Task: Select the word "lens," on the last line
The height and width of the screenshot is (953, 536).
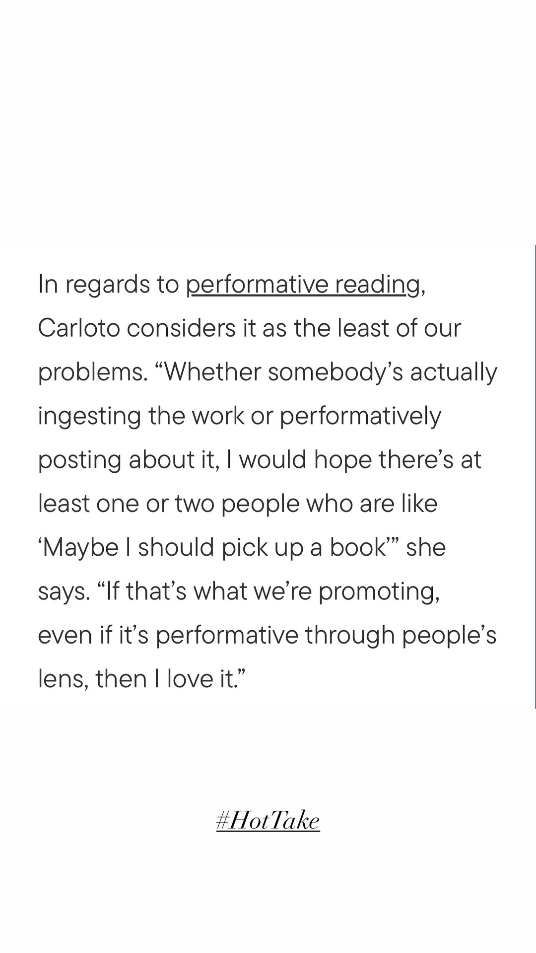Action: point(64,679)
